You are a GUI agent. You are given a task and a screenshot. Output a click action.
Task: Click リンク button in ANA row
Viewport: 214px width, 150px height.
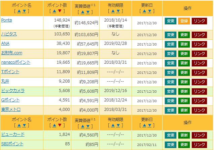tap(199, 44)
